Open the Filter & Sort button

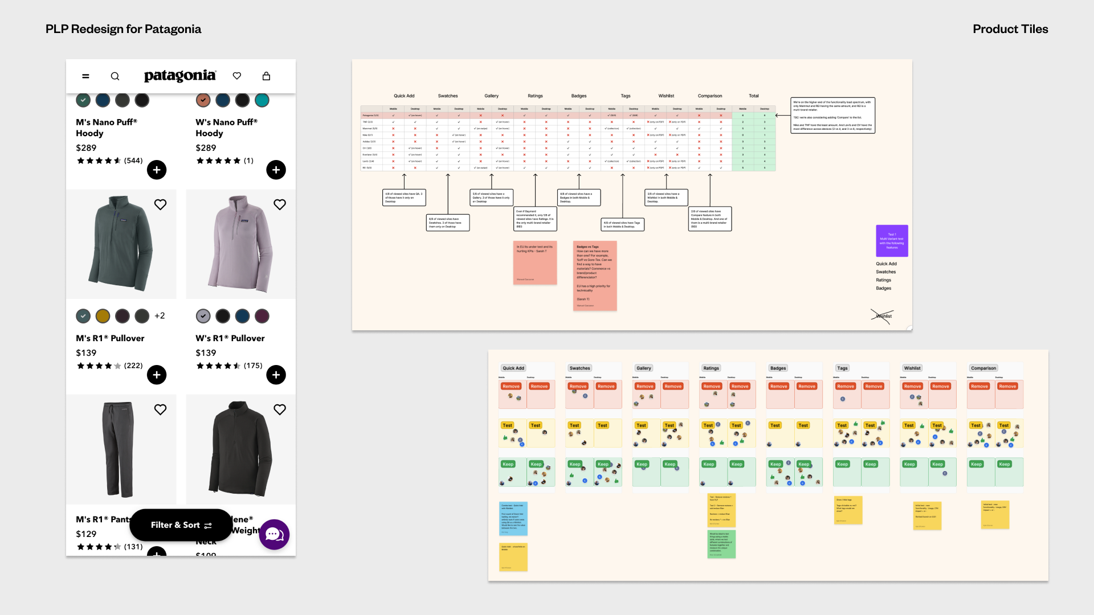tap(181, 525)
